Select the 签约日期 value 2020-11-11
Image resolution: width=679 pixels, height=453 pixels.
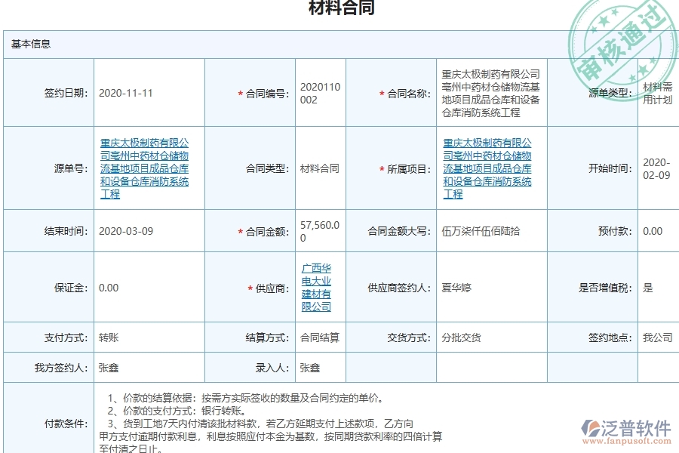(124, 92)
